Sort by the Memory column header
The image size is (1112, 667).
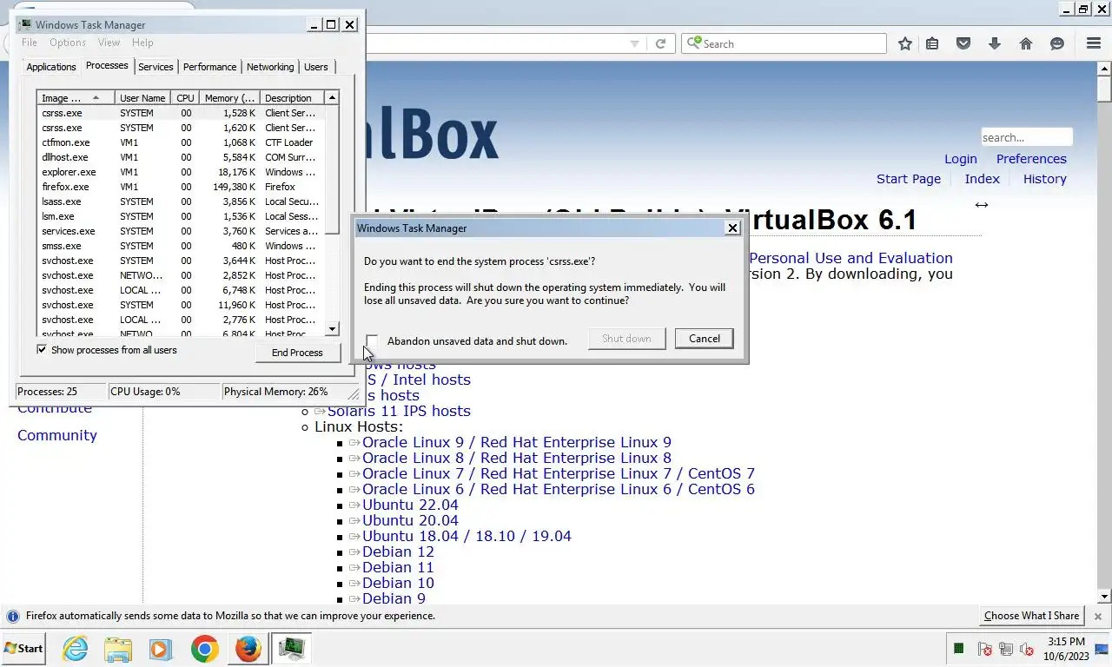pyautogui.click(x=229, y=98)
